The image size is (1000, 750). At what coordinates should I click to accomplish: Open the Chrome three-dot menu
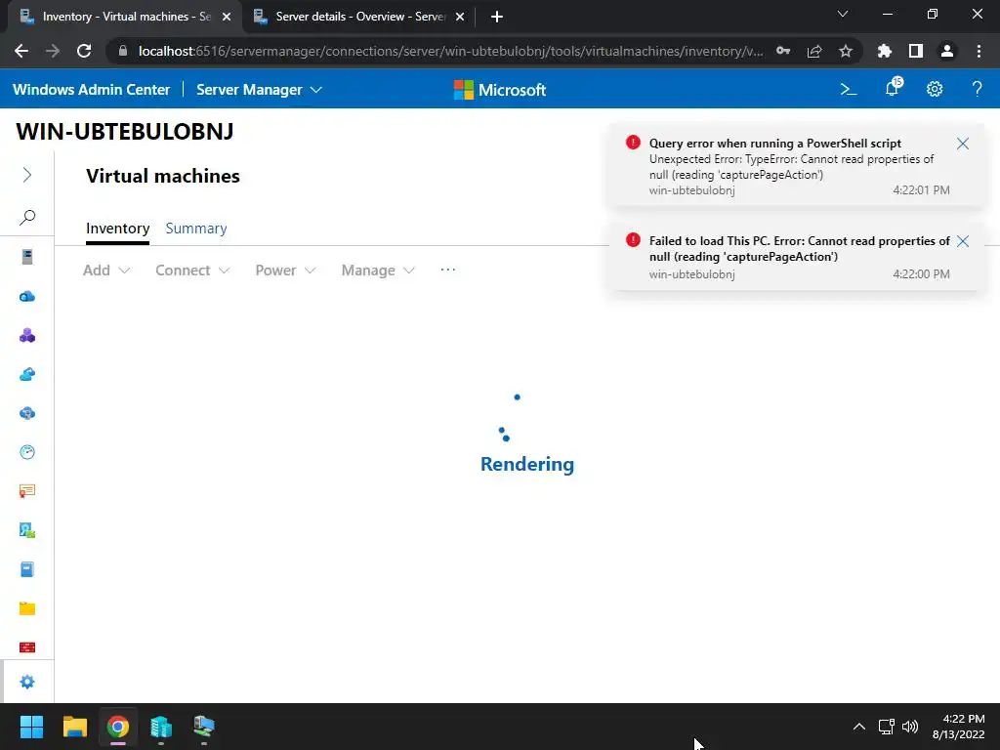[x=979, y=51]
